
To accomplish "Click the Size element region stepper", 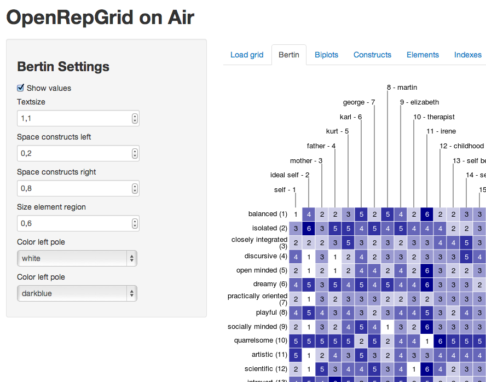I will coord(135,223).
